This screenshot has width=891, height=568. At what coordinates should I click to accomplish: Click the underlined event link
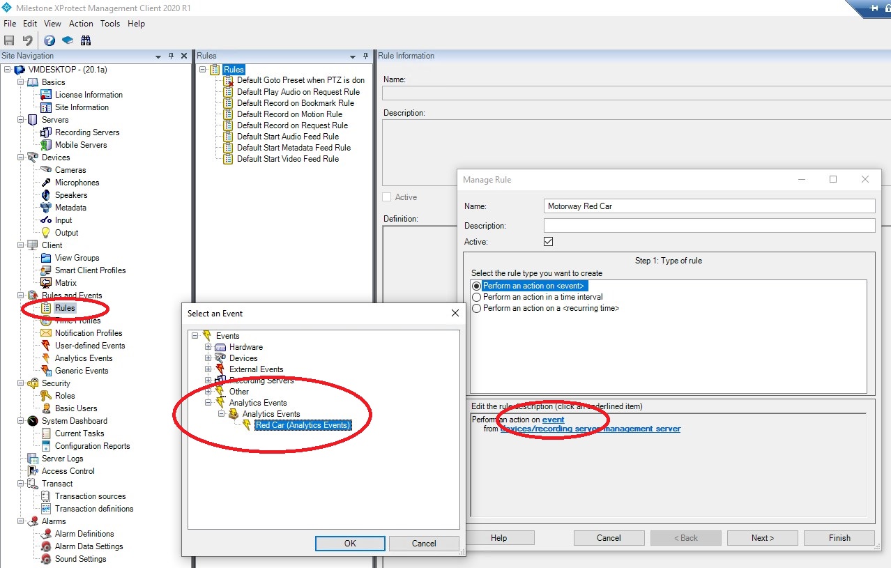click(554, 420)
